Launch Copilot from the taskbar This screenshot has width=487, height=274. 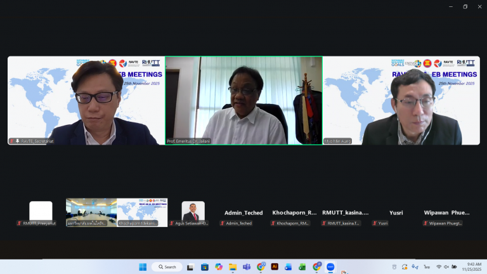click(219, 267)
